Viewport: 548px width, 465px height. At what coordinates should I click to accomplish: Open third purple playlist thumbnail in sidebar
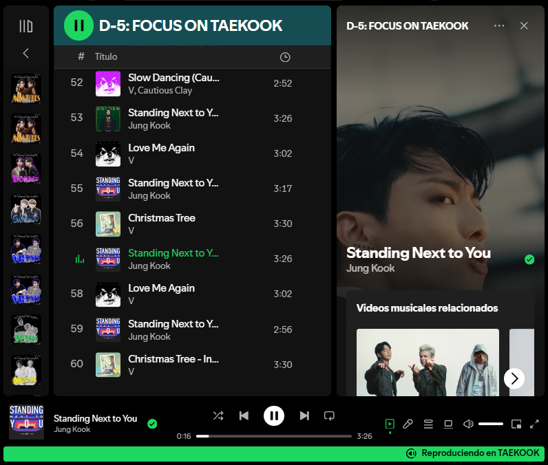click(26, 169)
